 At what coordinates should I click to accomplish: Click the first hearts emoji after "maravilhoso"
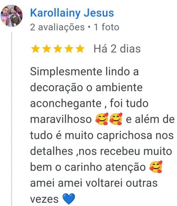102,119
